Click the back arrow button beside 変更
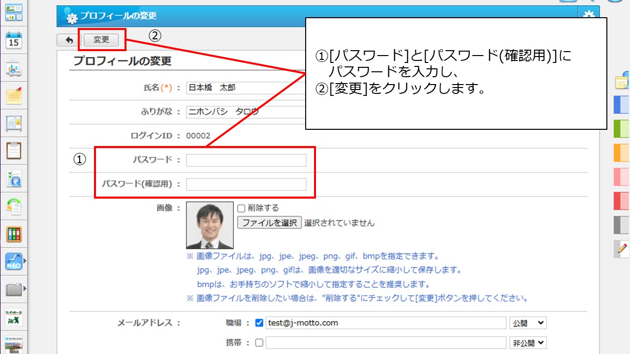The image size is (630, 354). 69,40
